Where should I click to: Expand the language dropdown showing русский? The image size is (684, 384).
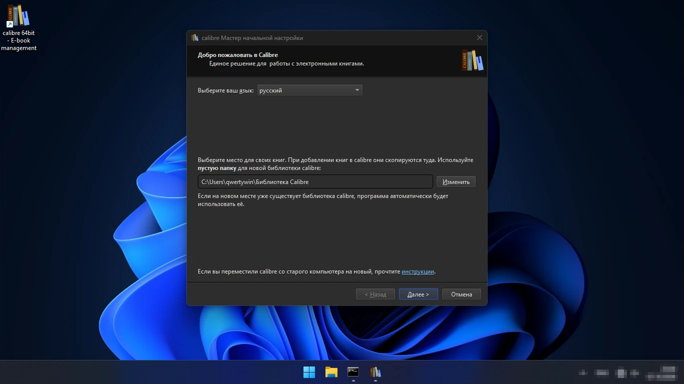(x=309, y=90)
